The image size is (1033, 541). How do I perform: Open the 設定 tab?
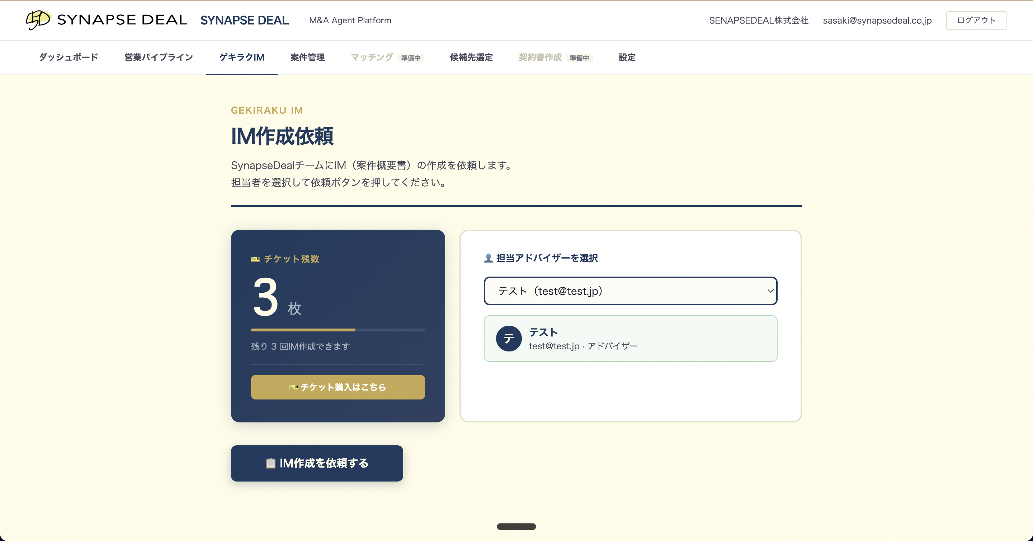(627, 57)
